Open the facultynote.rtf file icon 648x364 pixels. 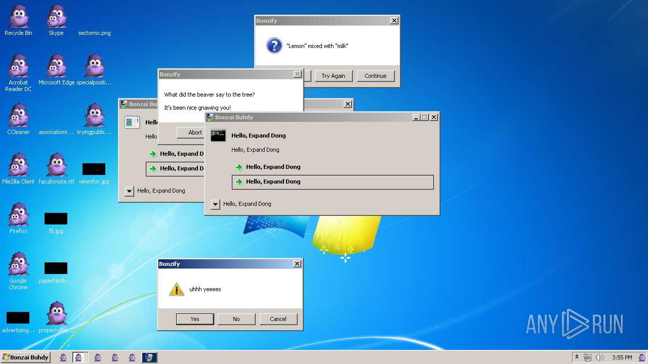(56, 165)
